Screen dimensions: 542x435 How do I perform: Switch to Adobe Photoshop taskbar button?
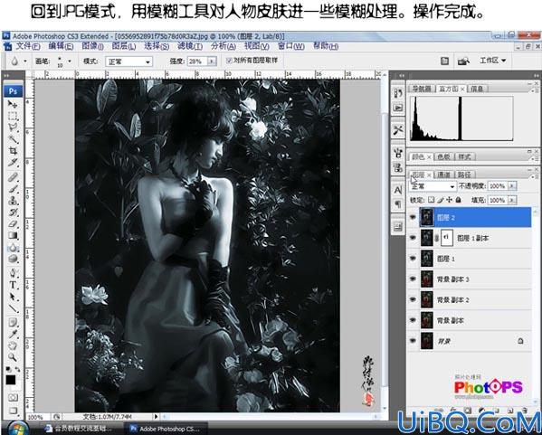[x=166, y=429]
